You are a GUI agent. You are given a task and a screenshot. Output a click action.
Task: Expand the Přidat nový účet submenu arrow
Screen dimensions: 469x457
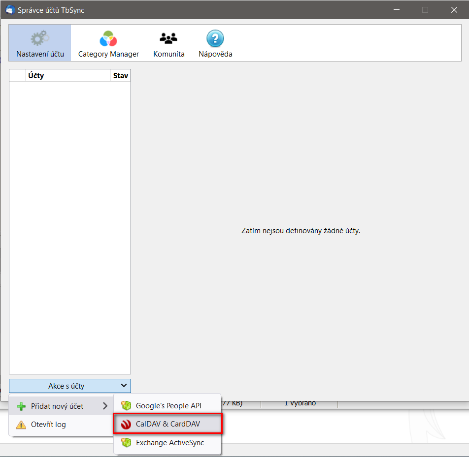(x=105, y=406)
